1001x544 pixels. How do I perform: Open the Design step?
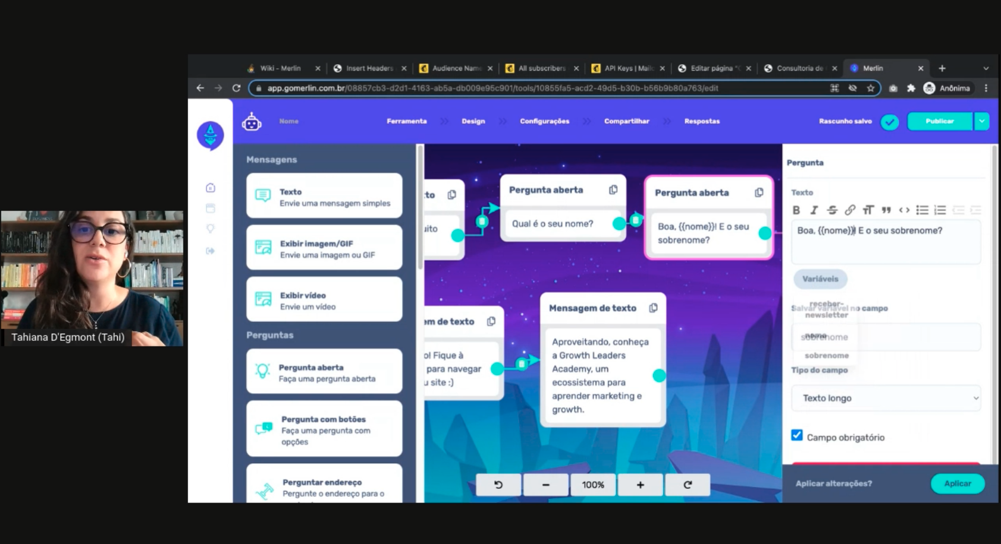[473, 121]
